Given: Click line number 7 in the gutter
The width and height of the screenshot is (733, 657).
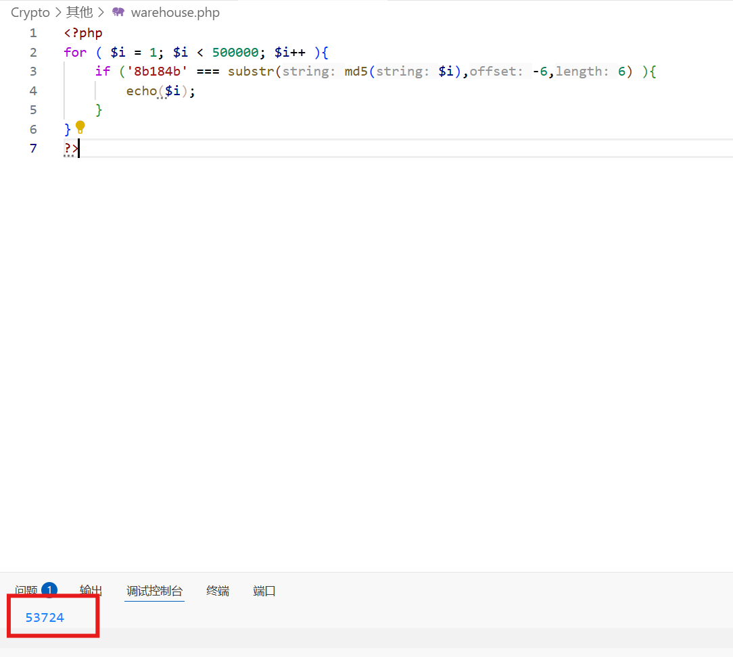Looking at the screenshot, I should coord(33,148).
